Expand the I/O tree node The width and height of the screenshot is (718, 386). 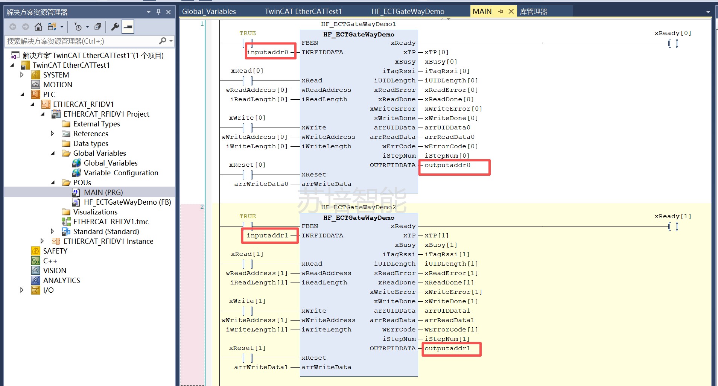coord(22,290)
